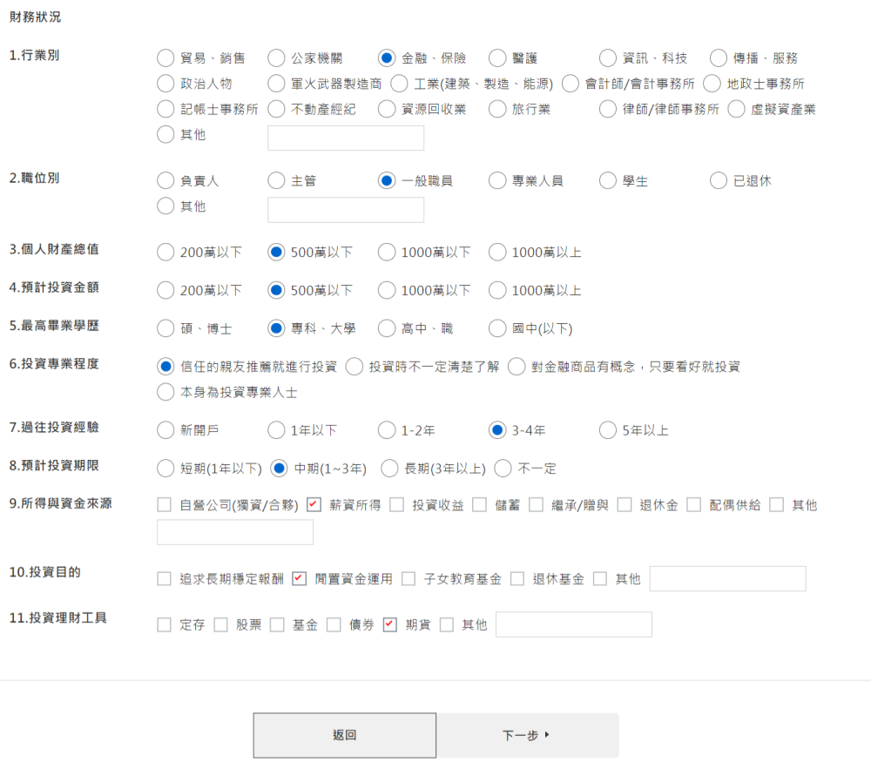Select 長期(3年以上) investment period
This screenshot has height=776, width=871.
click(x=390, y=469)
